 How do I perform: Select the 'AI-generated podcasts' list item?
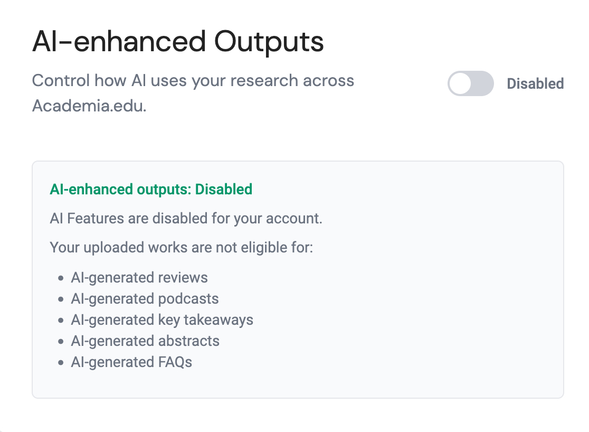coord(145,299)
